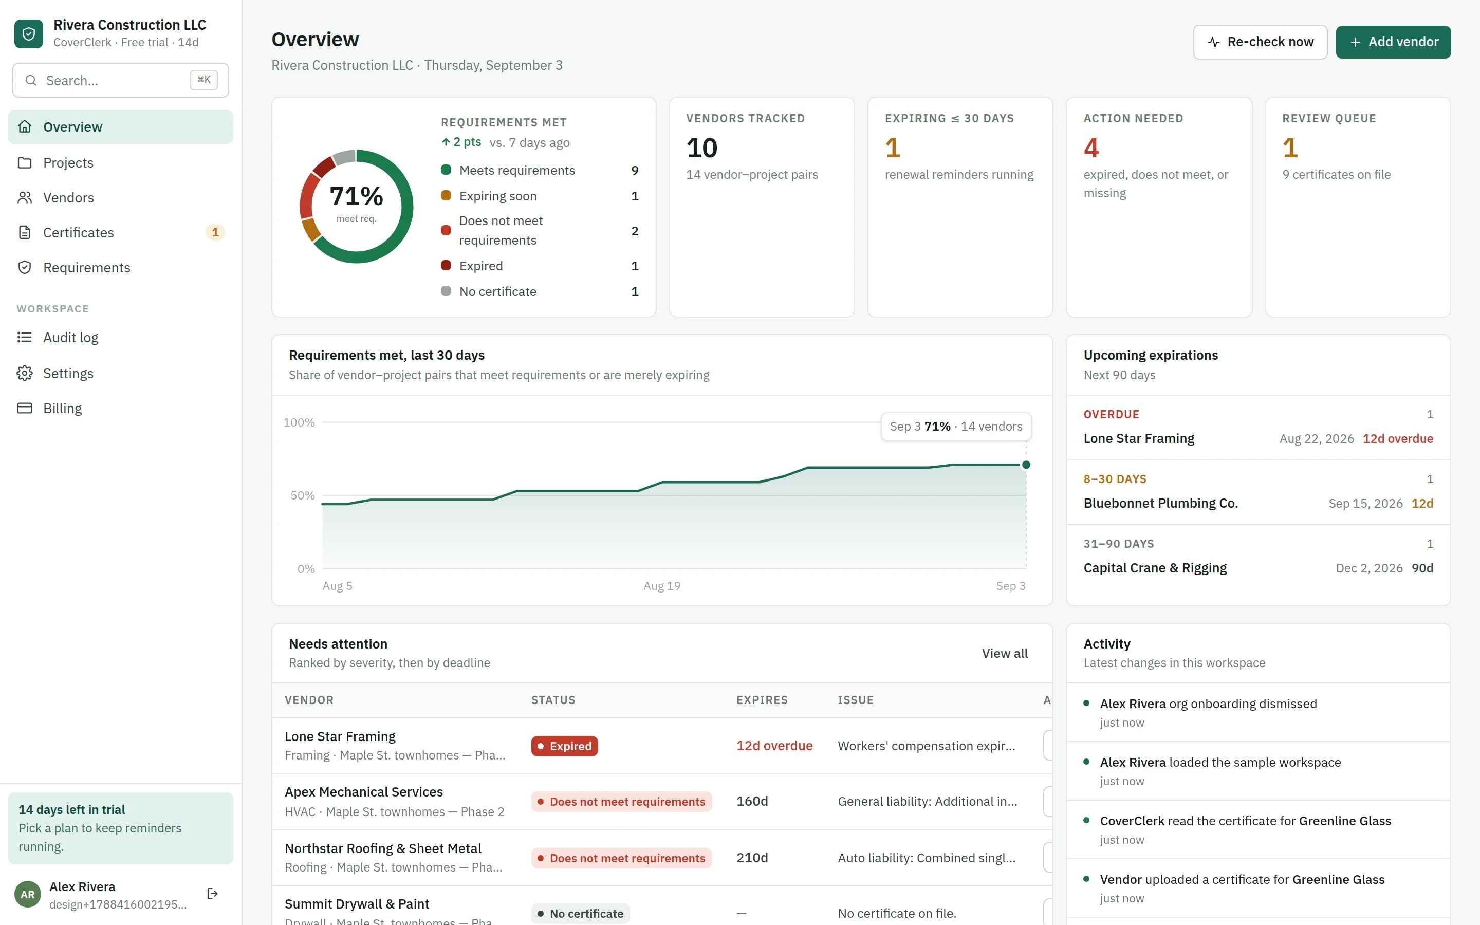Click the Certificates document icon
This screenshot has width=1480, height=925.
point(25,232)
